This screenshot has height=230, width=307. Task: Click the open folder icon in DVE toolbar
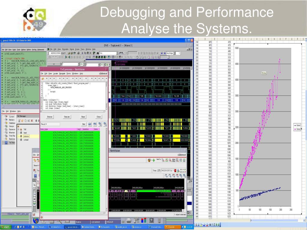69,53
